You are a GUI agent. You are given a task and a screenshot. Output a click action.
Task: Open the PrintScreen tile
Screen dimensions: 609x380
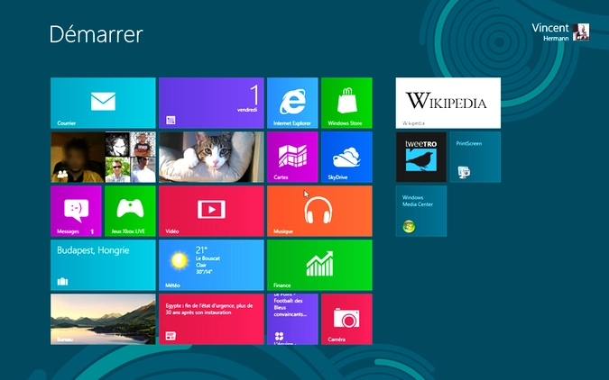475,157
